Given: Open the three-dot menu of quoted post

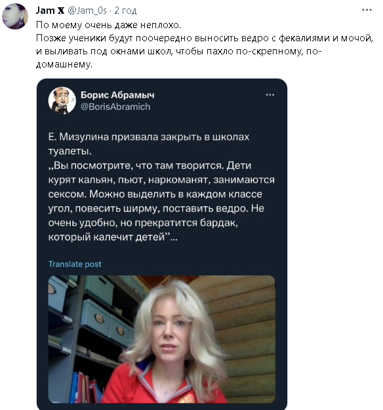Looking at the screenshot, I should [x=270, y=95].
